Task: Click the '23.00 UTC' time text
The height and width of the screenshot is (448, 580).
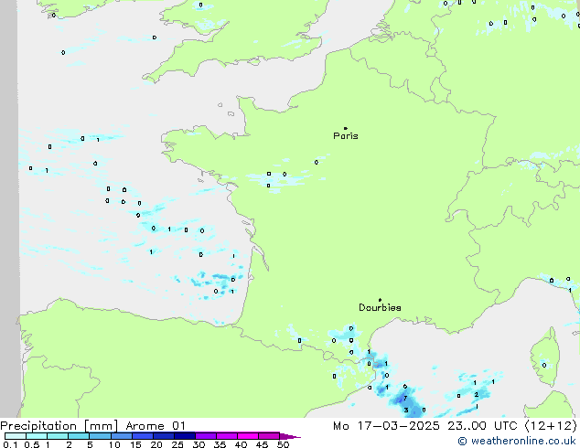Action: point(482,426)
